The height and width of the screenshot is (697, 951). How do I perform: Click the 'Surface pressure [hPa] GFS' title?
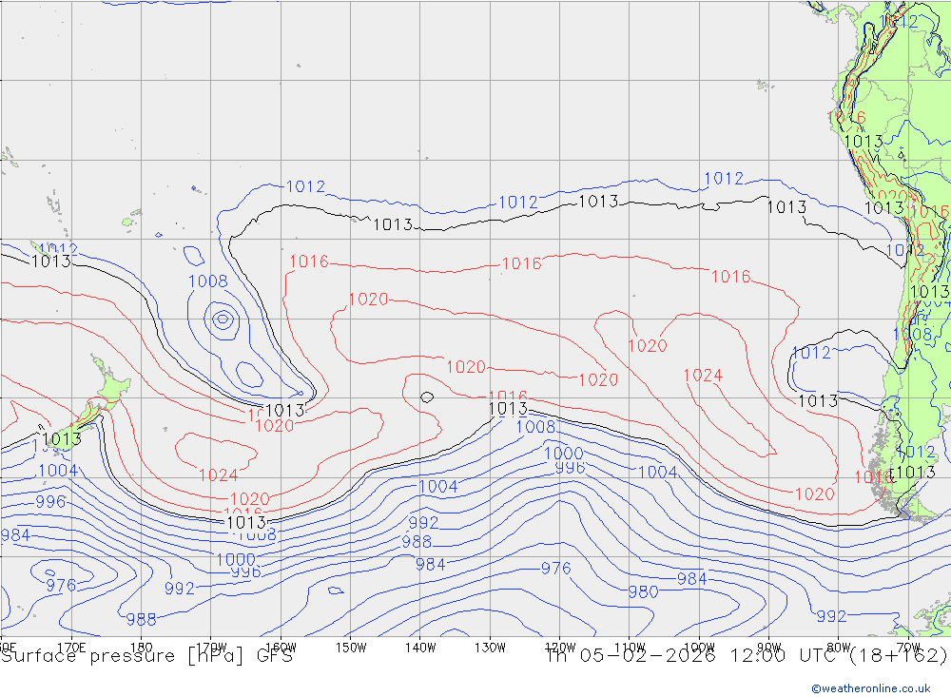(x=147, y=656)
